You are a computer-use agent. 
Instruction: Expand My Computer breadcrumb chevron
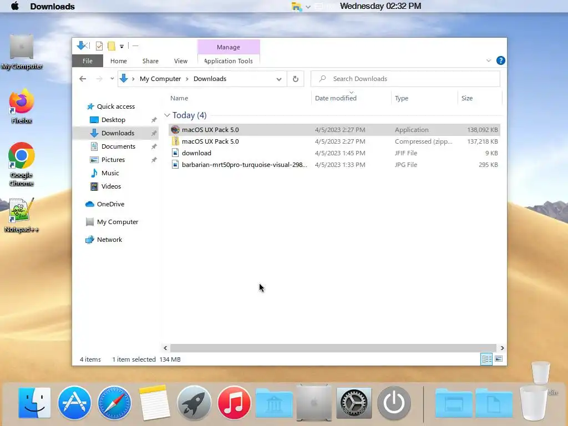click(x=187, y=79)
